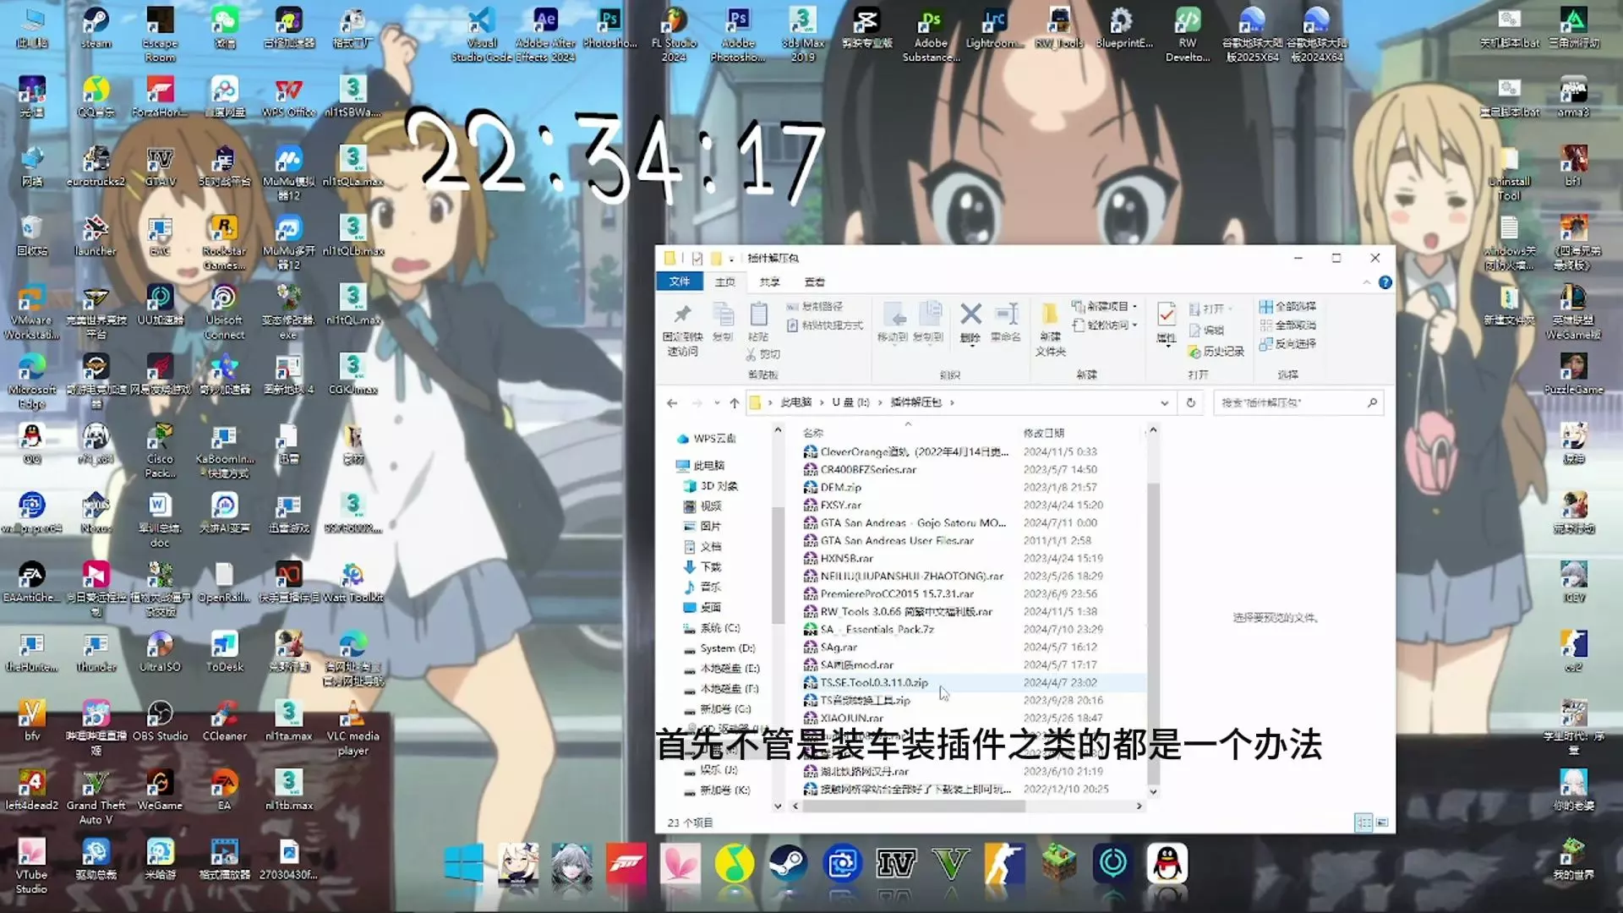Collapse the ribbon with the chevron toggle
Viewport: 1623px width, 913px height.
1367,282
